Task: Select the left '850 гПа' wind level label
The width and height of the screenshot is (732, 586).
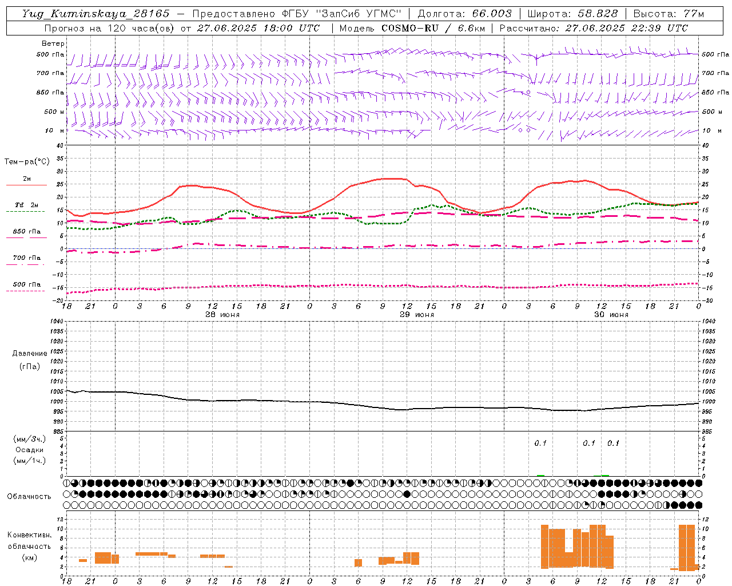Action: point(50,92)
